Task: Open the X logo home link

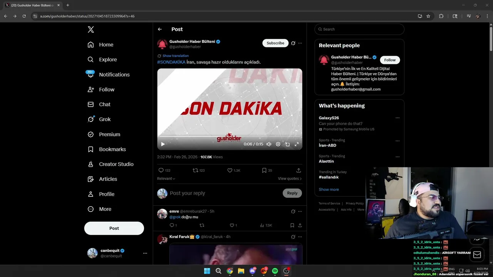Action: (x=91, y=30)
